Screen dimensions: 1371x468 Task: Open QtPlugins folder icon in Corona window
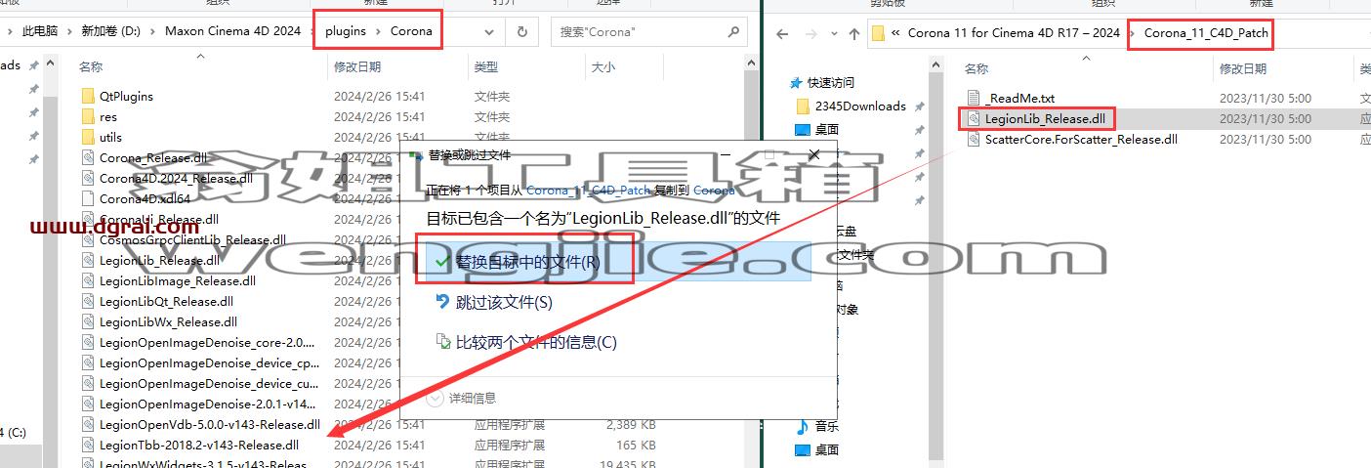[x=88, y=96]
